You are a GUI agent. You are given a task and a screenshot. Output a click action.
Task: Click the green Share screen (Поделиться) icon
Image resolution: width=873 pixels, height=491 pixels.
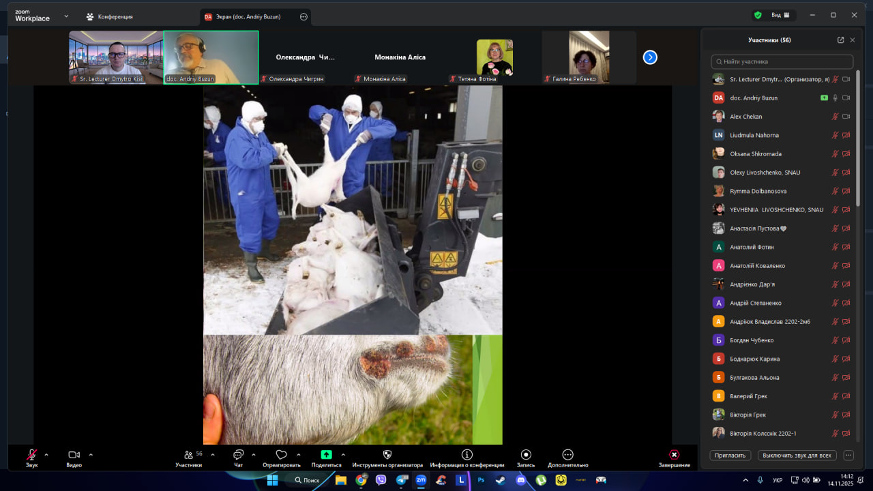pyautogui.click(x=326, y=455)
